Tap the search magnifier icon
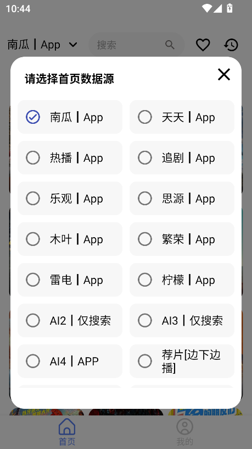252x449 pixels. [170, 45]
